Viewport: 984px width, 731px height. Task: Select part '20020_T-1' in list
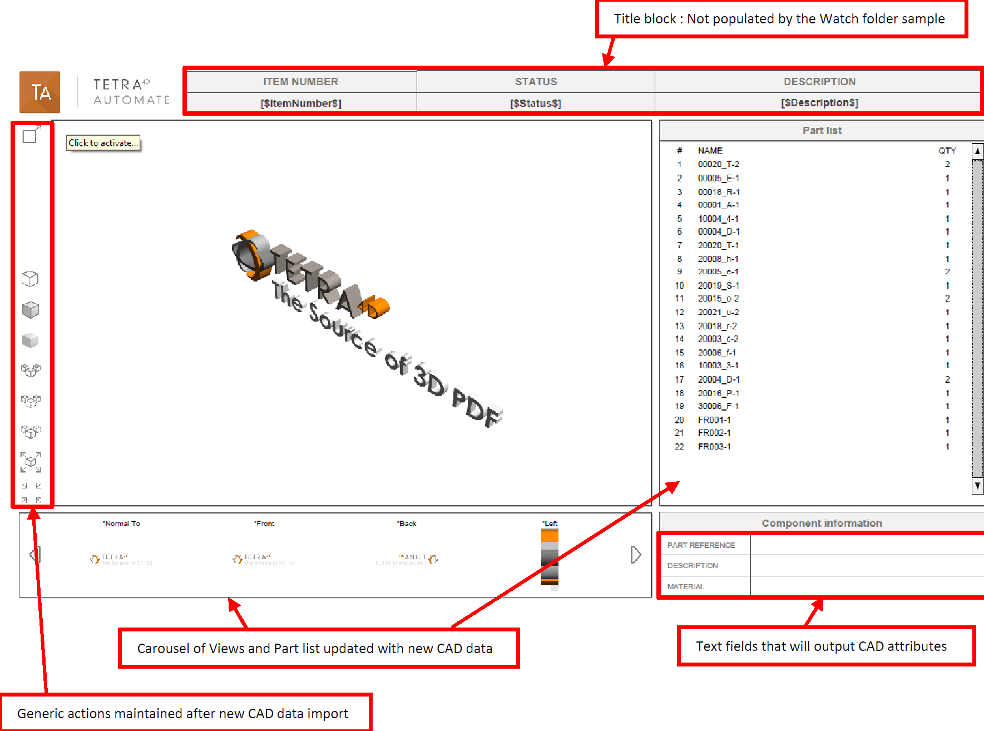tap(718, 245)
